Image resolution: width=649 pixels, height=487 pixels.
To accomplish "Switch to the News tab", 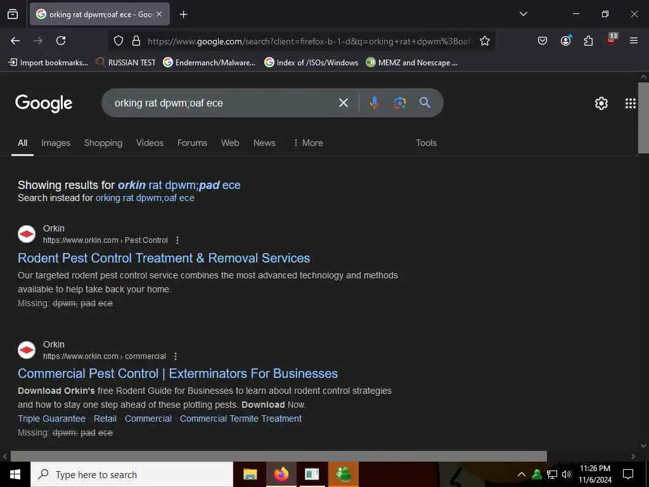I will (264, 143).
